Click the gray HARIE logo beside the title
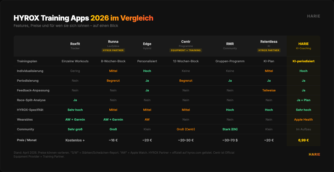334x172 pixels. 313,16
